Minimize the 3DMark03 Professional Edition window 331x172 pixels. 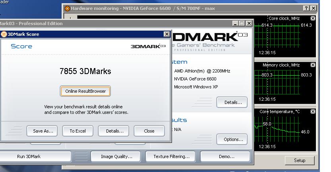coord(235,23)
